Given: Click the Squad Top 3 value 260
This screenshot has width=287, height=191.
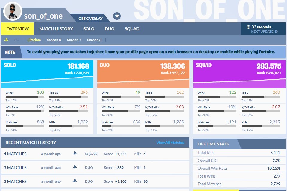Looking at the screenshot, I should pyautogui.click(x=277, y=92).
